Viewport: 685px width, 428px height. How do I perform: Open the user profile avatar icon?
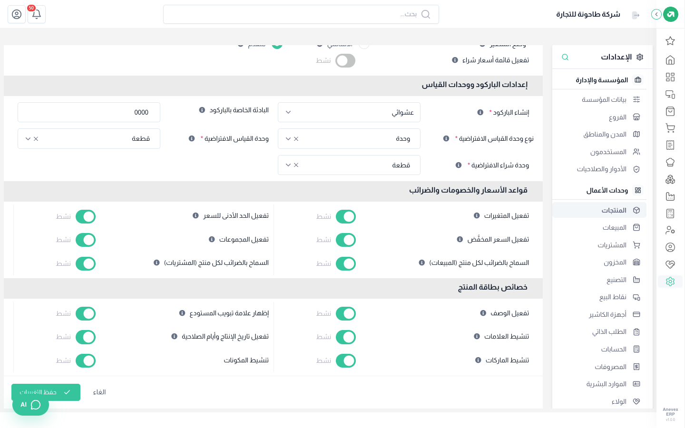coord(17,14)
